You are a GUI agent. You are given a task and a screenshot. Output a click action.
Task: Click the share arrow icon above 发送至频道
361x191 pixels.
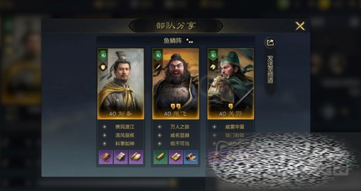[x=270, y=42]
